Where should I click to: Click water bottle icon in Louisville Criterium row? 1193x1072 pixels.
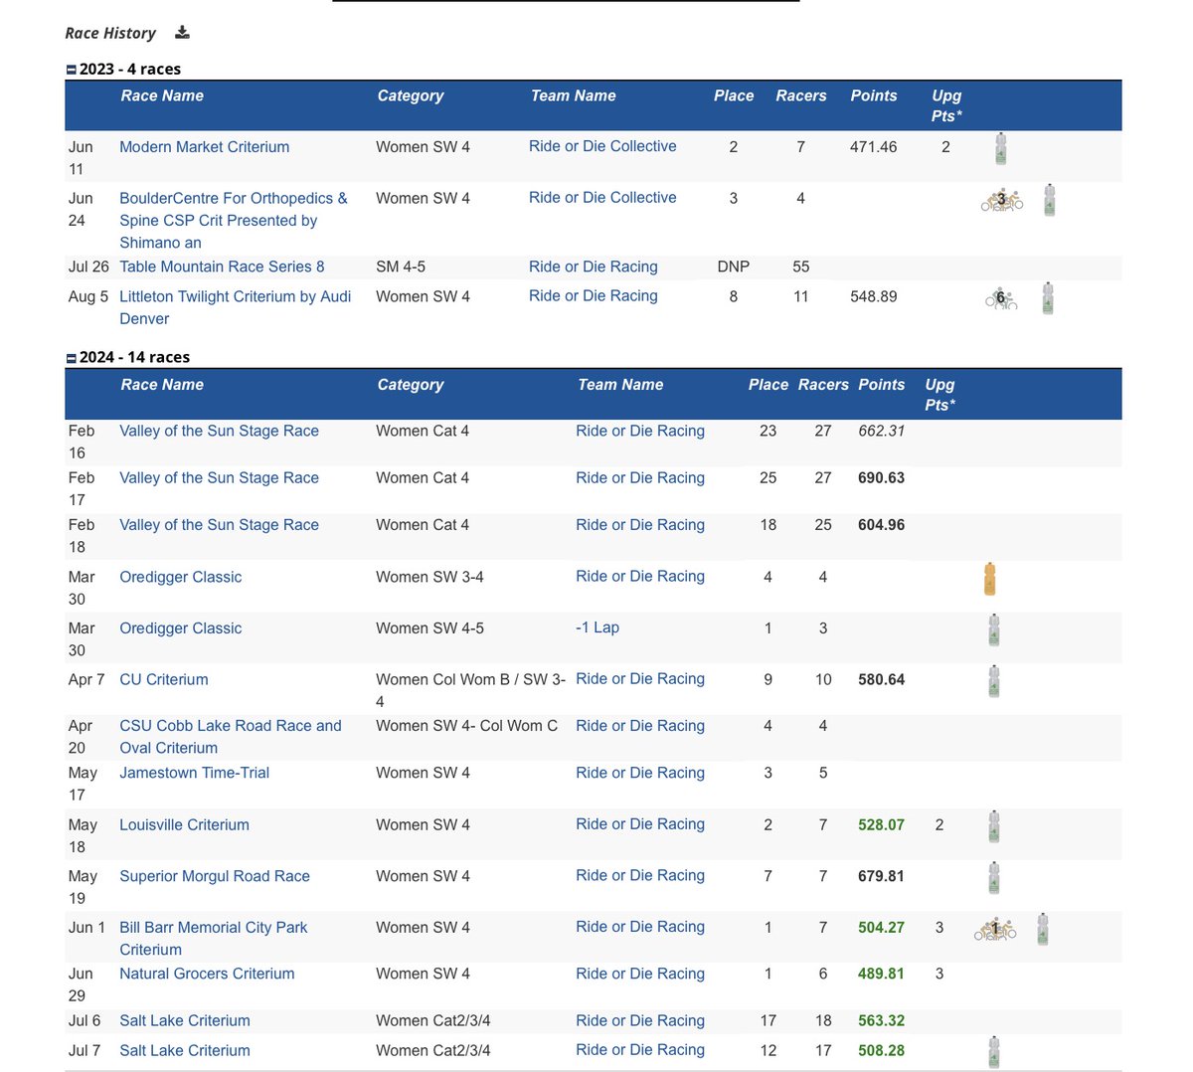(x=993, y=826)
